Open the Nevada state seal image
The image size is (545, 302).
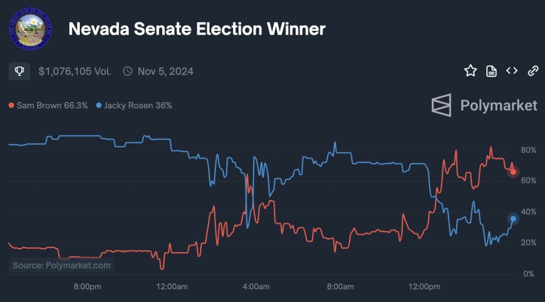click(31, 29)
